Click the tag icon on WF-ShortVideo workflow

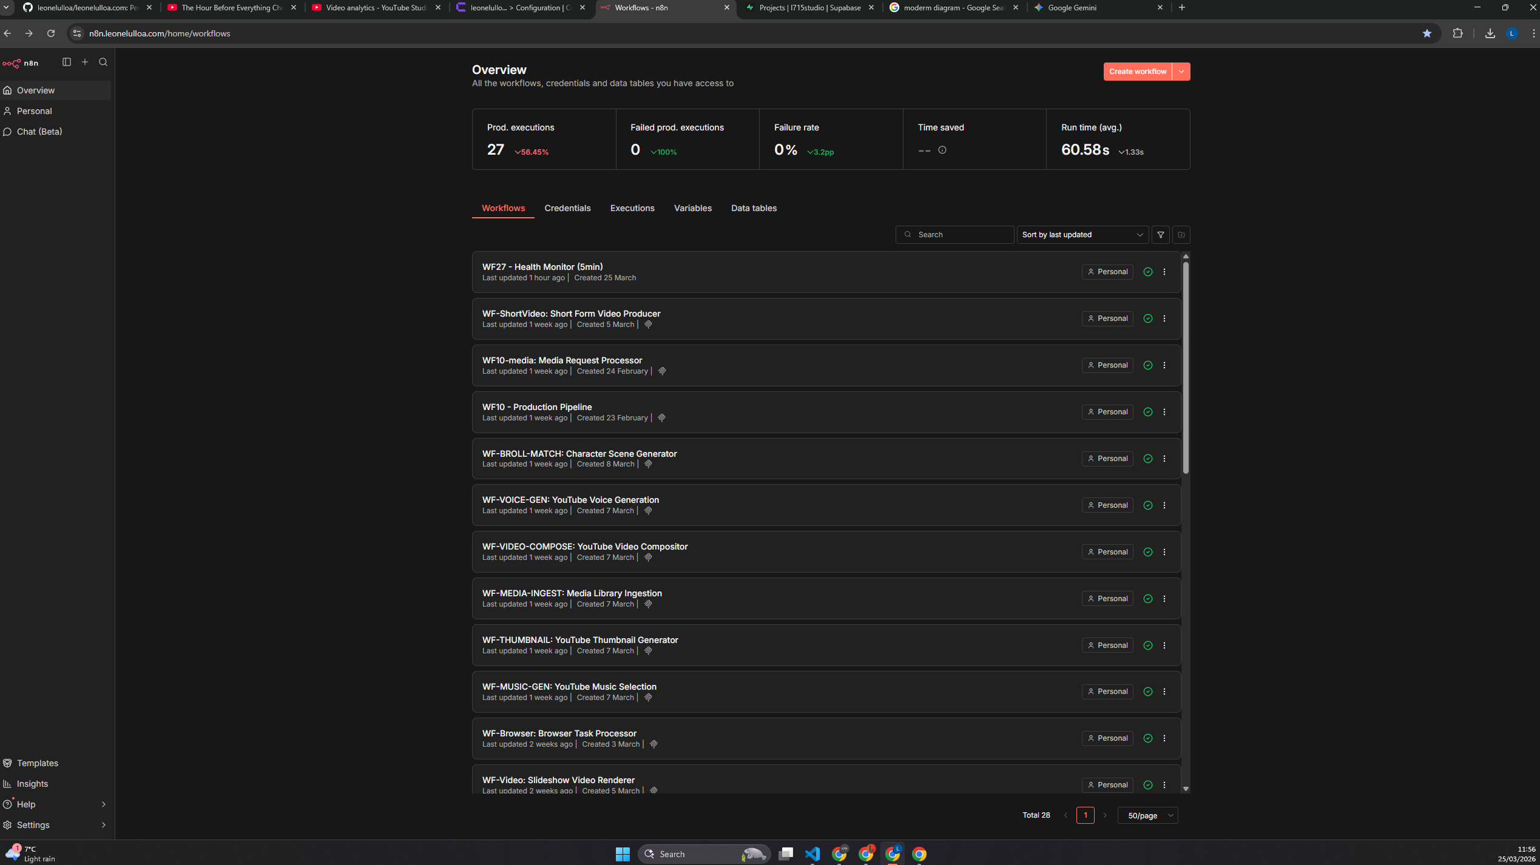648,325
